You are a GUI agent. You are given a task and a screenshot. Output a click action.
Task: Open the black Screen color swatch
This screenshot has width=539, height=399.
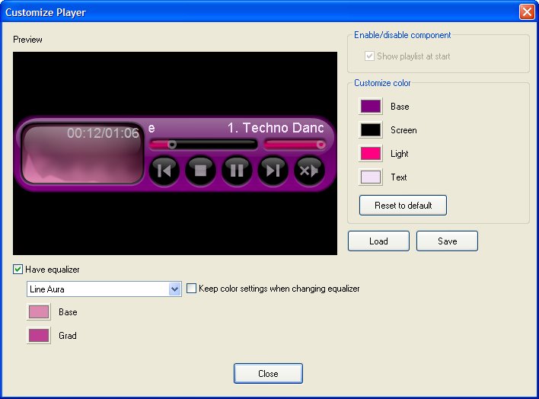(371, 130)
